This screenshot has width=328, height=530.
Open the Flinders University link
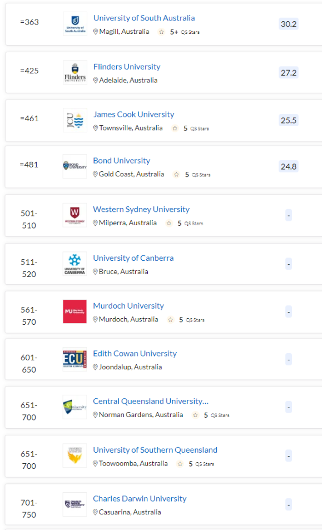click(x=127, y=67)
